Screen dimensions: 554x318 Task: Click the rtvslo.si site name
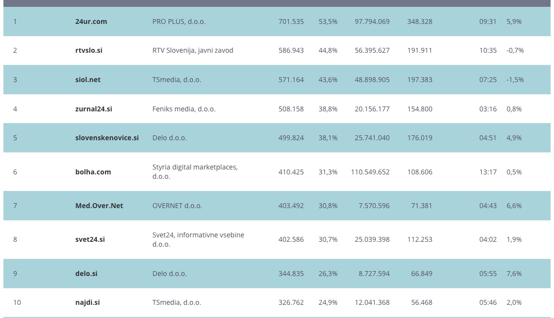point(89,50)
